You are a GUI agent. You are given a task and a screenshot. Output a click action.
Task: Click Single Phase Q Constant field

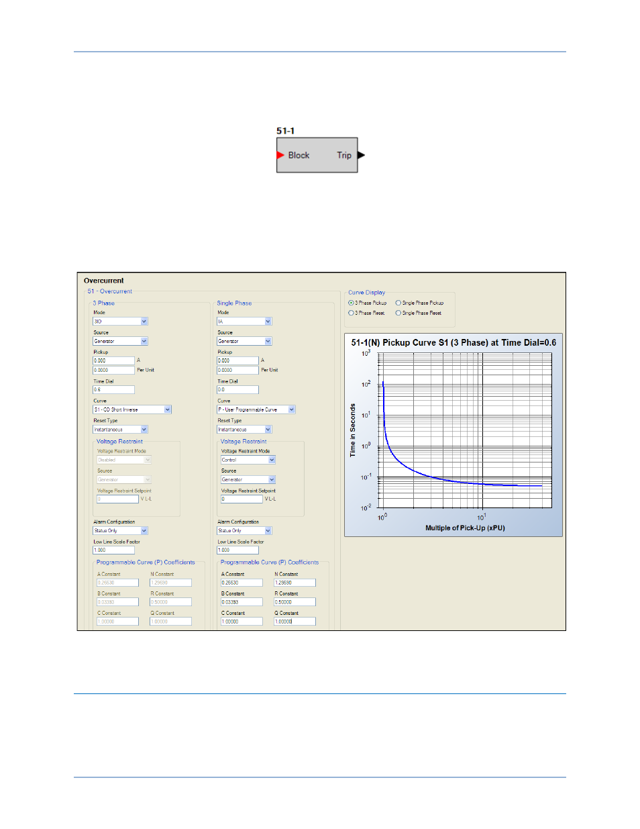point(295,622)
